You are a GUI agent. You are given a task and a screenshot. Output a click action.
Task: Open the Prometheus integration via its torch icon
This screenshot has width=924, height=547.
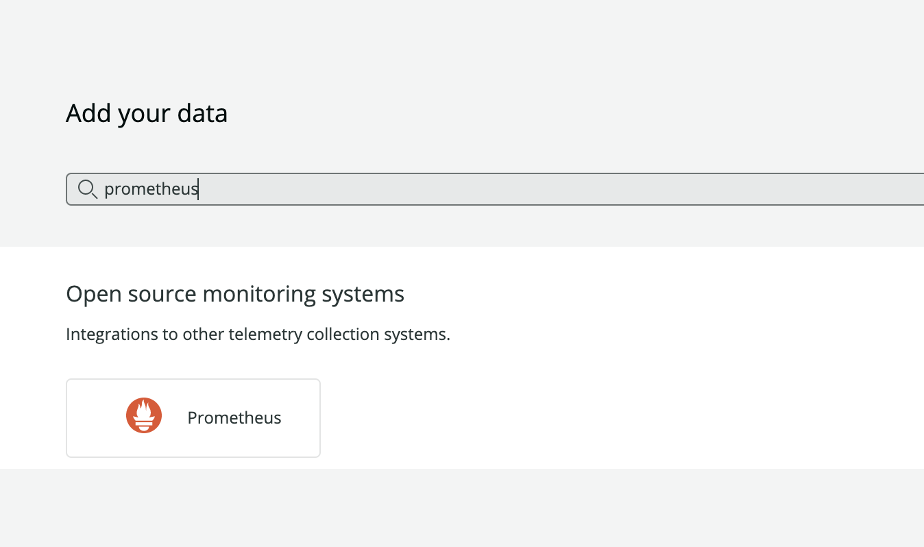(x=144, y=415)
